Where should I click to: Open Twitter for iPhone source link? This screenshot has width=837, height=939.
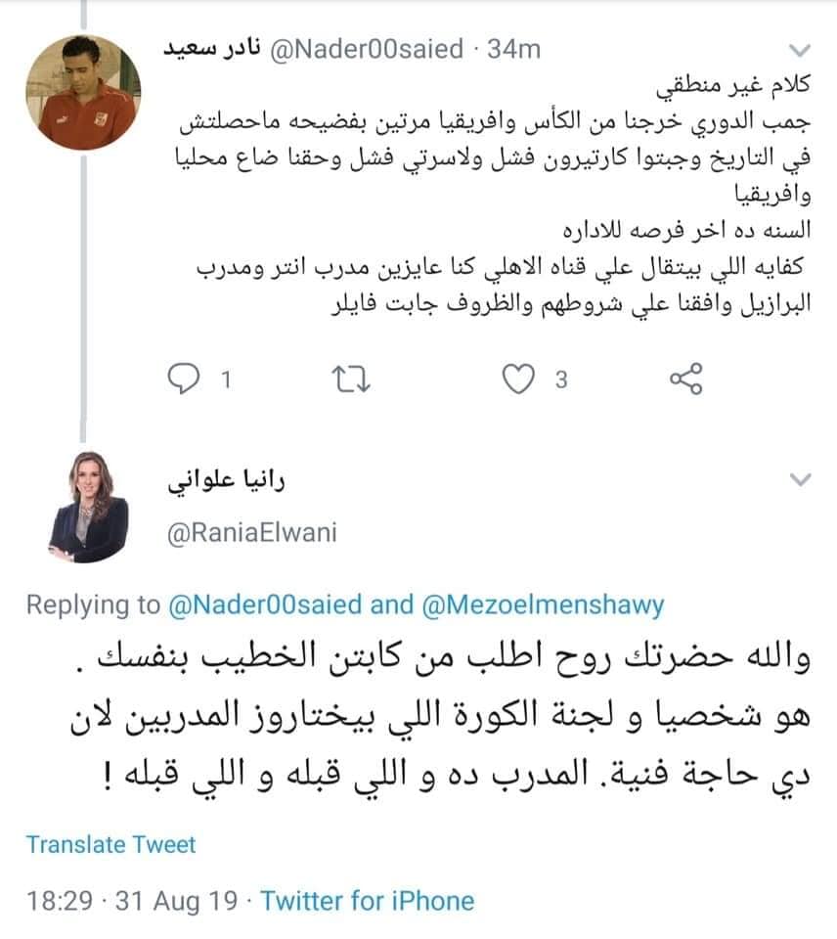367,901
